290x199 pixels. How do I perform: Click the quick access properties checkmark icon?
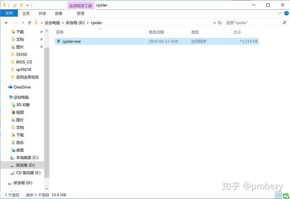point(14,5)
